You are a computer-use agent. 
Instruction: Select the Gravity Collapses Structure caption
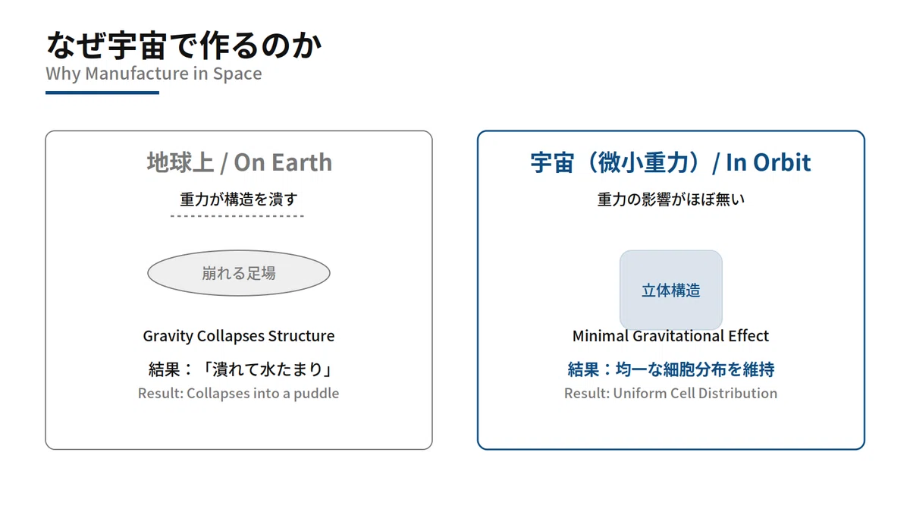pyautogui.click(x=239, y=336)
